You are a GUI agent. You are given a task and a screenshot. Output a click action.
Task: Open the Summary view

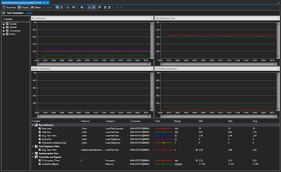click(9, 7)
